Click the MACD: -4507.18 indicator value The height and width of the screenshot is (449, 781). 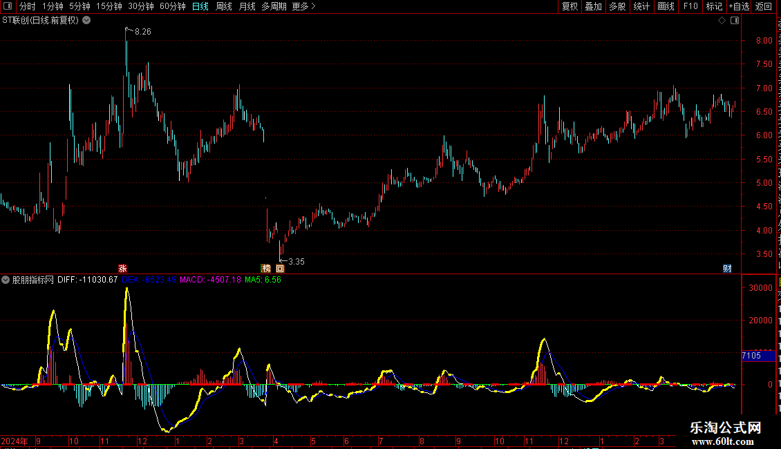[210, 280]
